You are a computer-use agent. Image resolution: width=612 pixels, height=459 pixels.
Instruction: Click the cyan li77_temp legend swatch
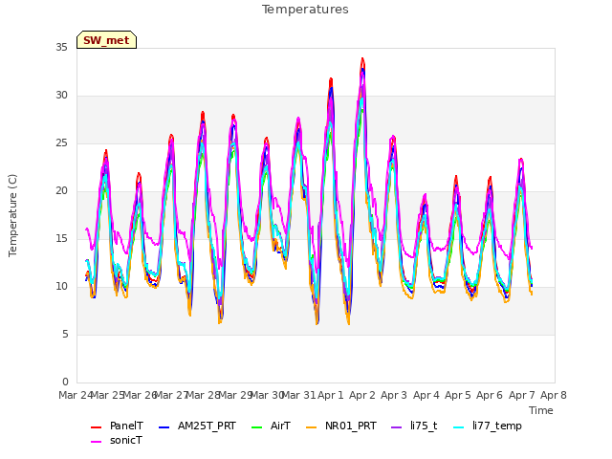point(459,427)
